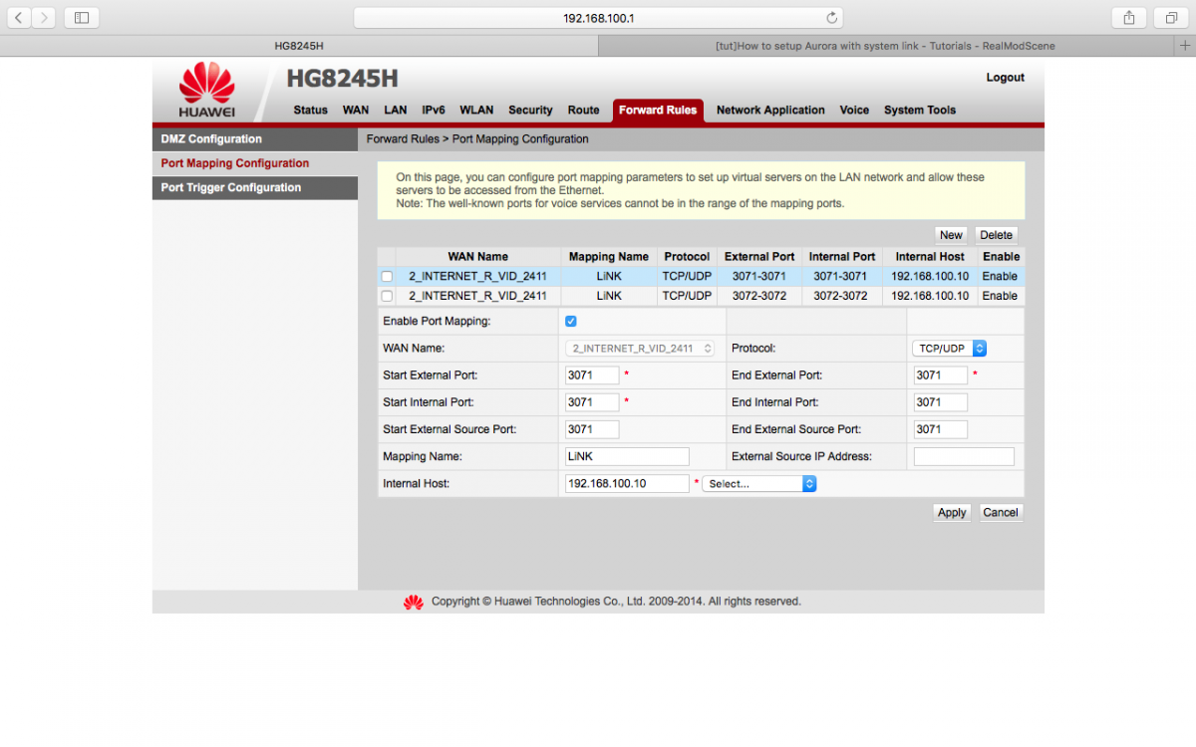Open the Security menu
This screenshot has height=747, width=1196.
pos(530,111)
